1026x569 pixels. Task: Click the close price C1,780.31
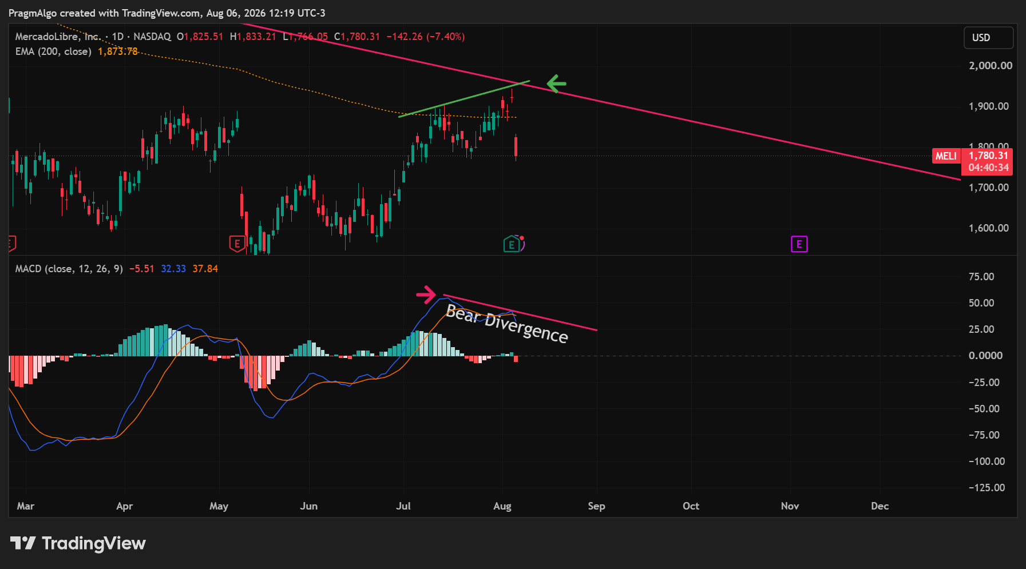click(x=357, y=37)
